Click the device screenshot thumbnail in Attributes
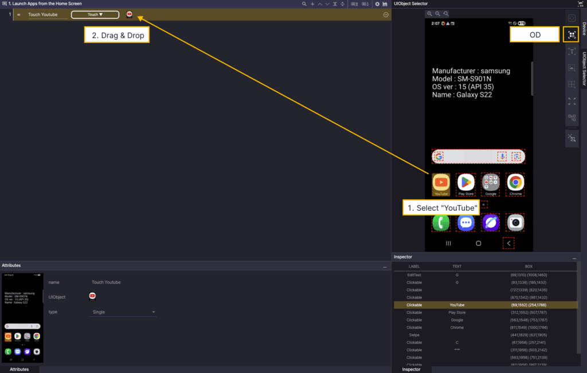Image resolution: width=587 pixels, height=373 pixels. point(22,318)
